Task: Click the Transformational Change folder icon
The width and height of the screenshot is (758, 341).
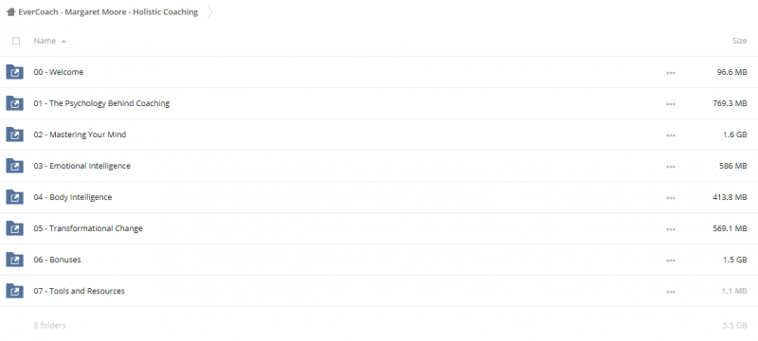Action: 14,228
